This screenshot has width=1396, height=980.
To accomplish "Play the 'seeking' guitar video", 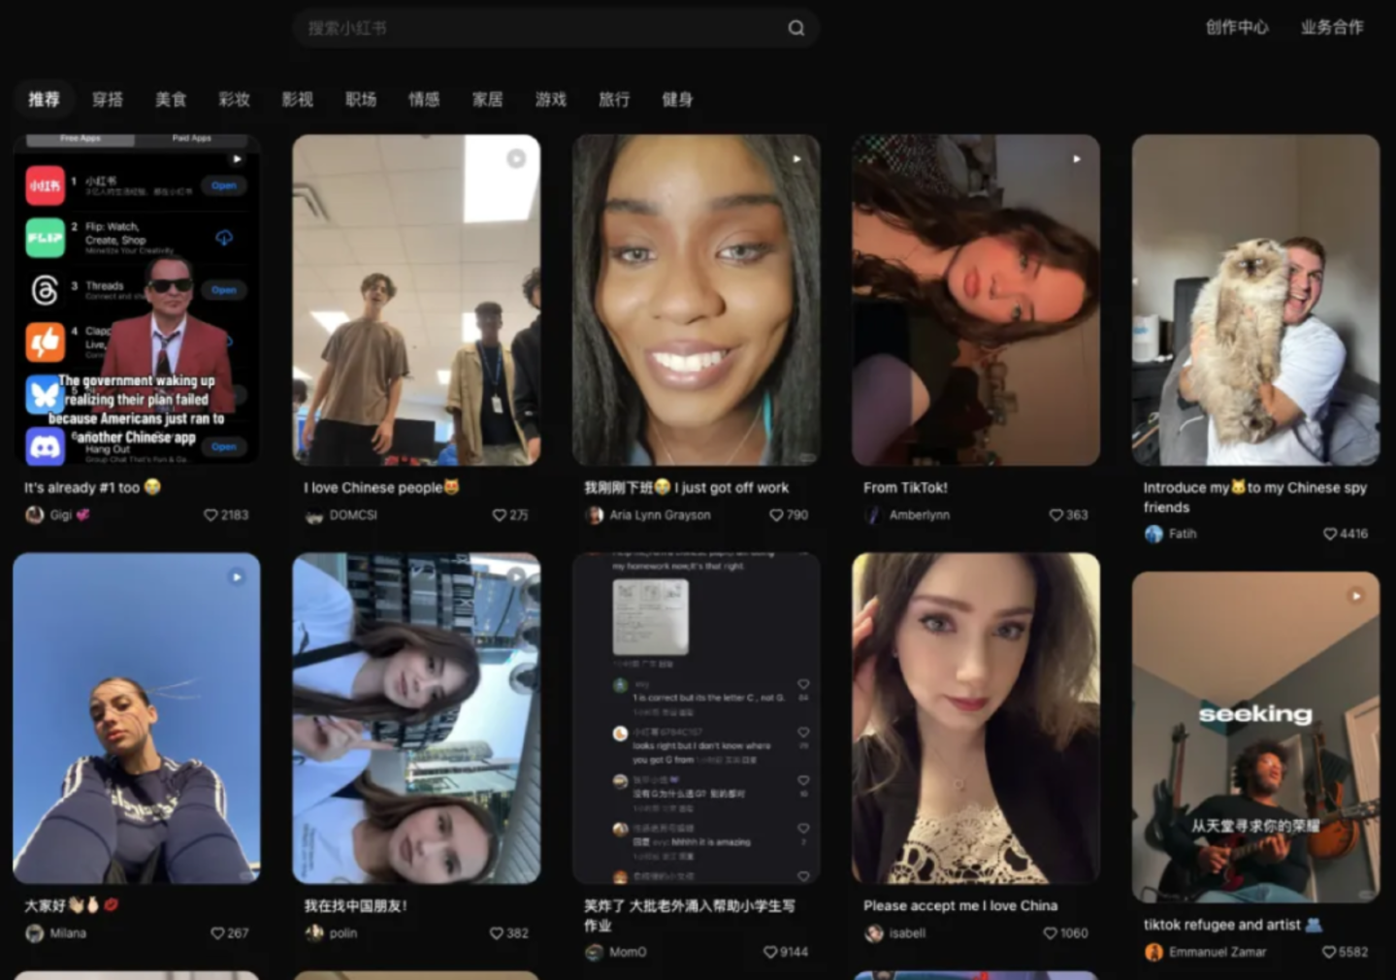I will pyautogui.click(x=1254, y=736).
